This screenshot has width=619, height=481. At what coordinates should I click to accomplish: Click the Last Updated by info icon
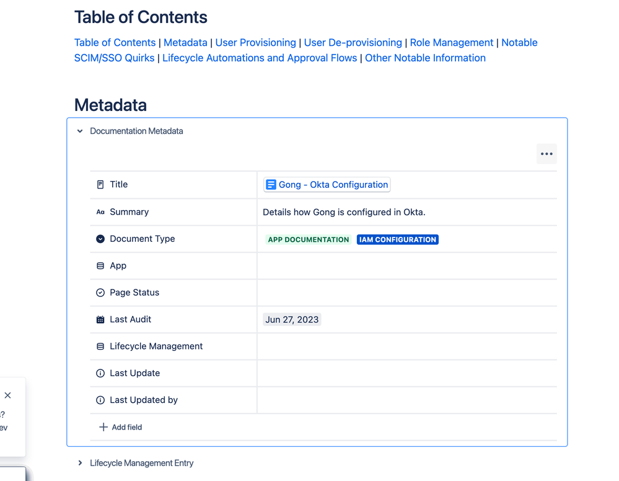100,400
